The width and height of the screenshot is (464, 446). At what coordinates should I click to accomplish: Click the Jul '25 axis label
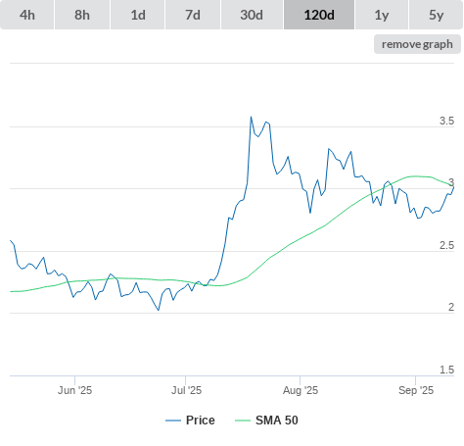coord(186,390)
